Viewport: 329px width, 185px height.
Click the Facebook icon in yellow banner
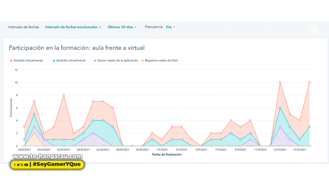[15, 165]
